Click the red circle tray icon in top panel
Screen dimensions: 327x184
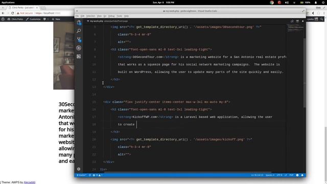point(279,3)
